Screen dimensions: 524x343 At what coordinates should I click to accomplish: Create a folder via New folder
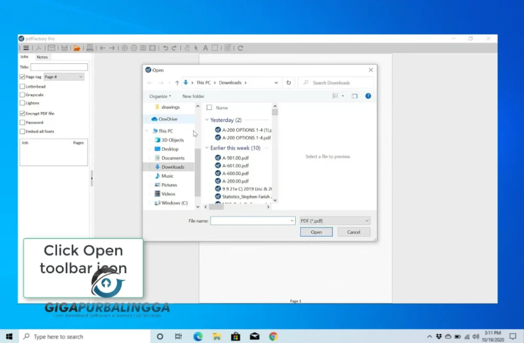[193, 96]
